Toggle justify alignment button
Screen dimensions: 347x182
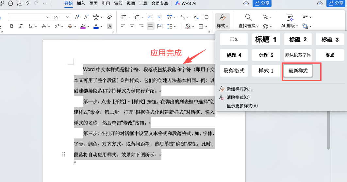click(151, 27)
